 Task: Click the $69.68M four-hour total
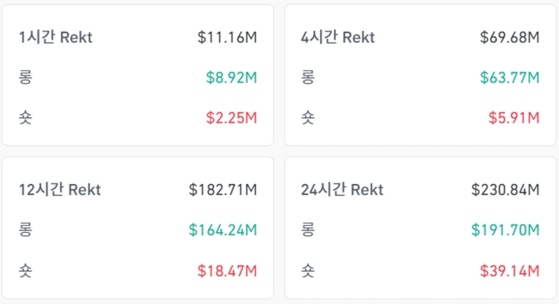pos(509,37)
